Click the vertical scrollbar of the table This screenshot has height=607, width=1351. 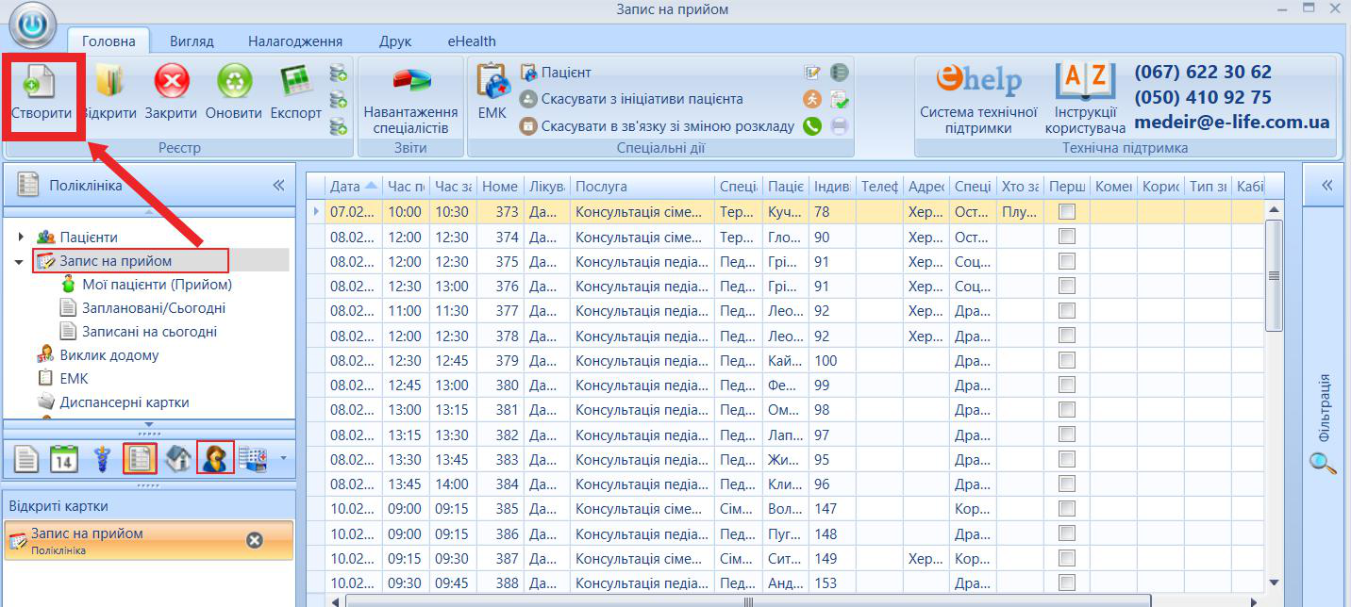coord(1274,275)
